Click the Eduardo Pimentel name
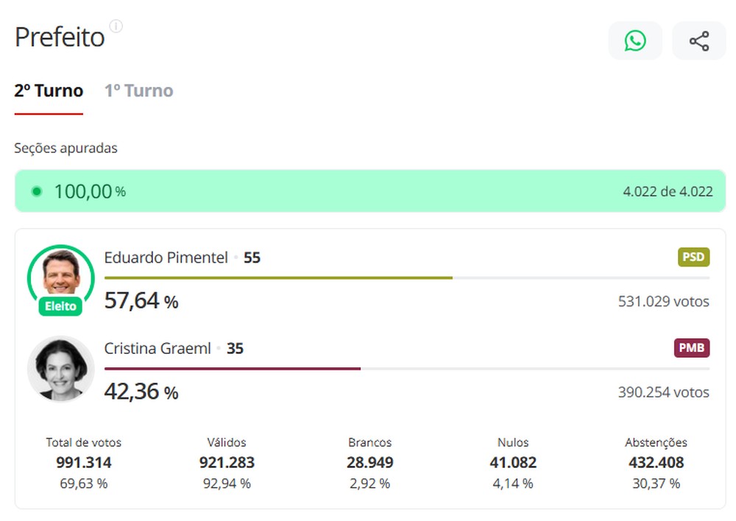The image size is (736, 521). tap(166, 258)
